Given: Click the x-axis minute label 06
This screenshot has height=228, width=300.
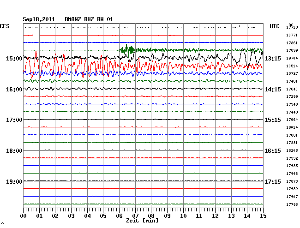Looking at the screenshot, I should pyautogui.click(x=119, y=216).
